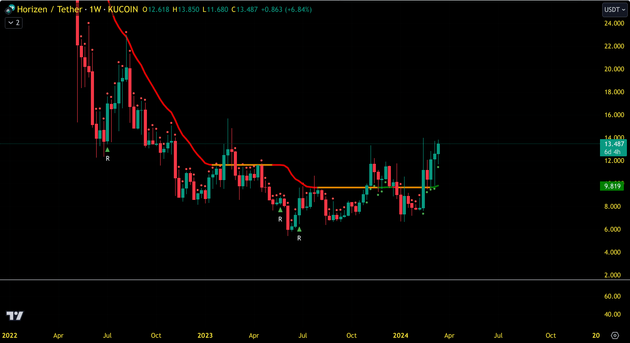Click the 2024 label on time axis

[401, 336]
